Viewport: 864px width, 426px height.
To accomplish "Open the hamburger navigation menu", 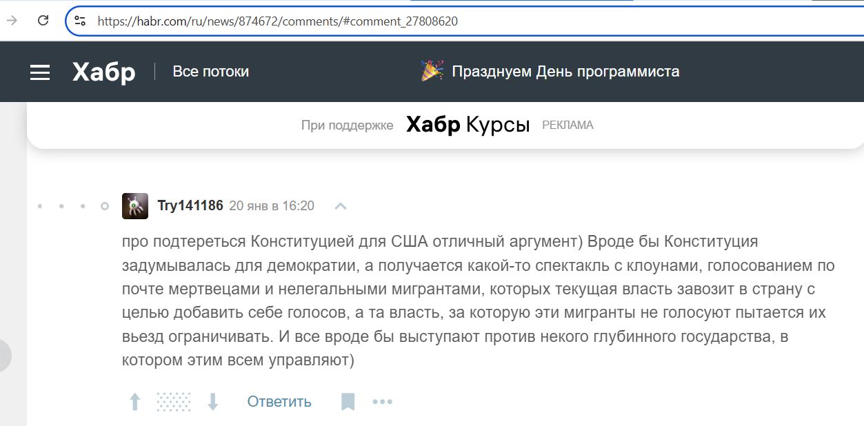I will point(40,72).
